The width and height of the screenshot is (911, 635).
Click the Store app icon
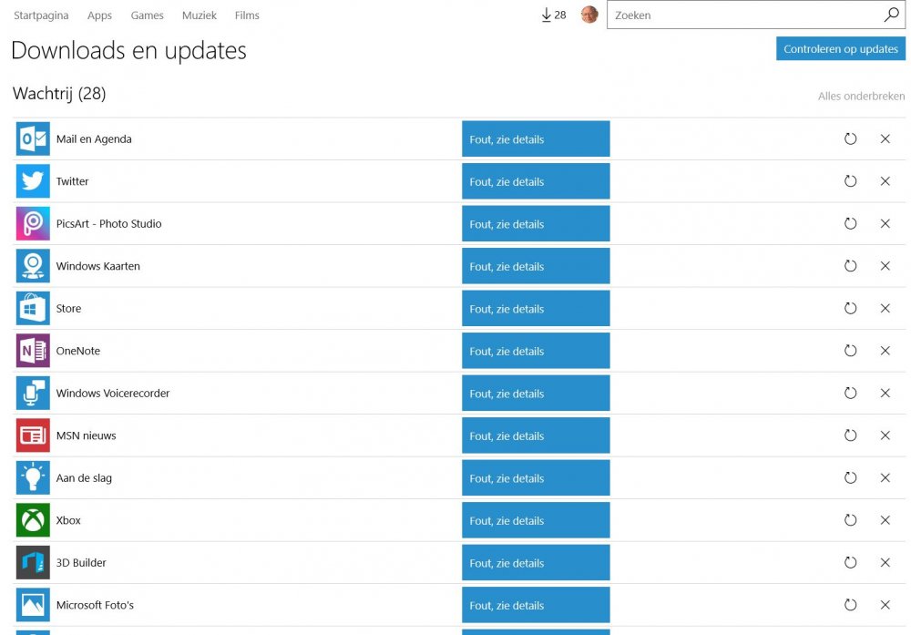pyautogui.click(x=33, y=309)
